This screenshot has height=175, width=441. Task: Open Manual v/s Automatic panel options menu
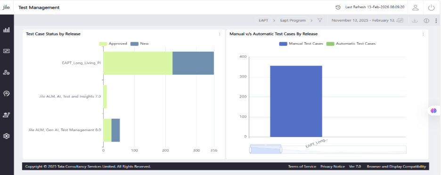click(x=423, y=34)
